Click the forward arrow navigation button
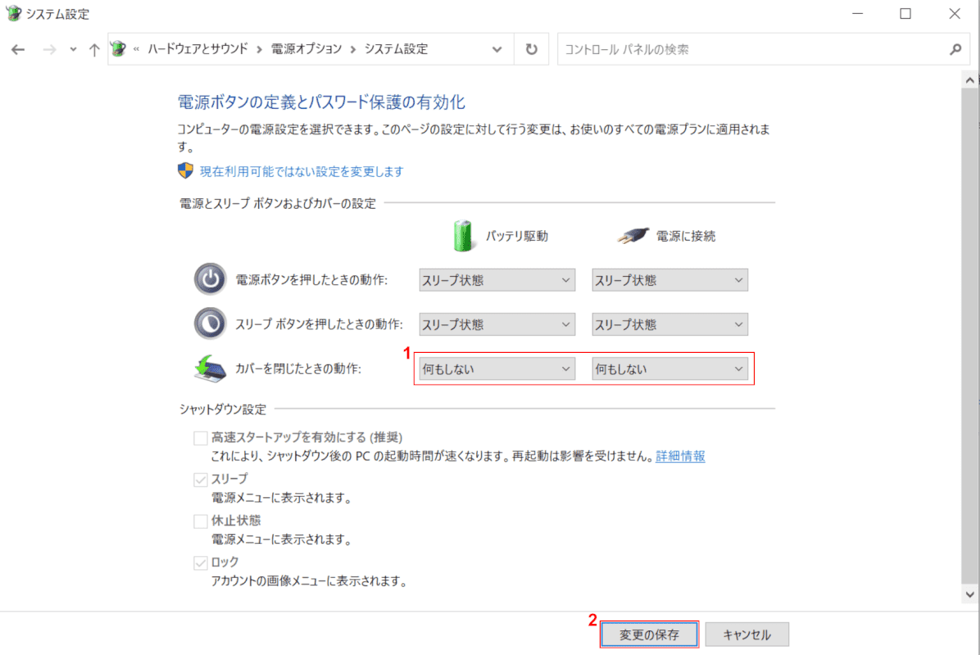980x655 pixels. 49,49
